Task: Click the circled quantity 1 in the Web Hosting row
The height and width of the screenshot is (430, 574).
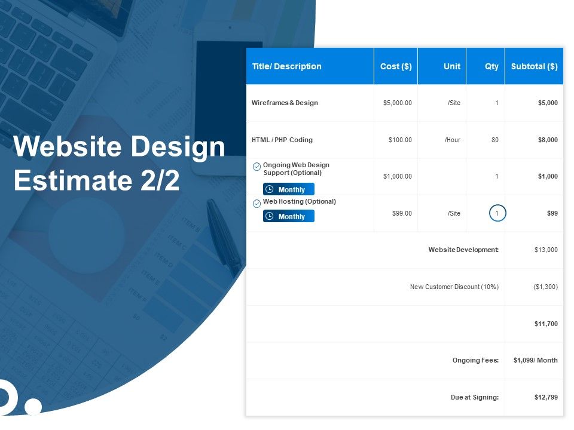Action: click(497, 213)
